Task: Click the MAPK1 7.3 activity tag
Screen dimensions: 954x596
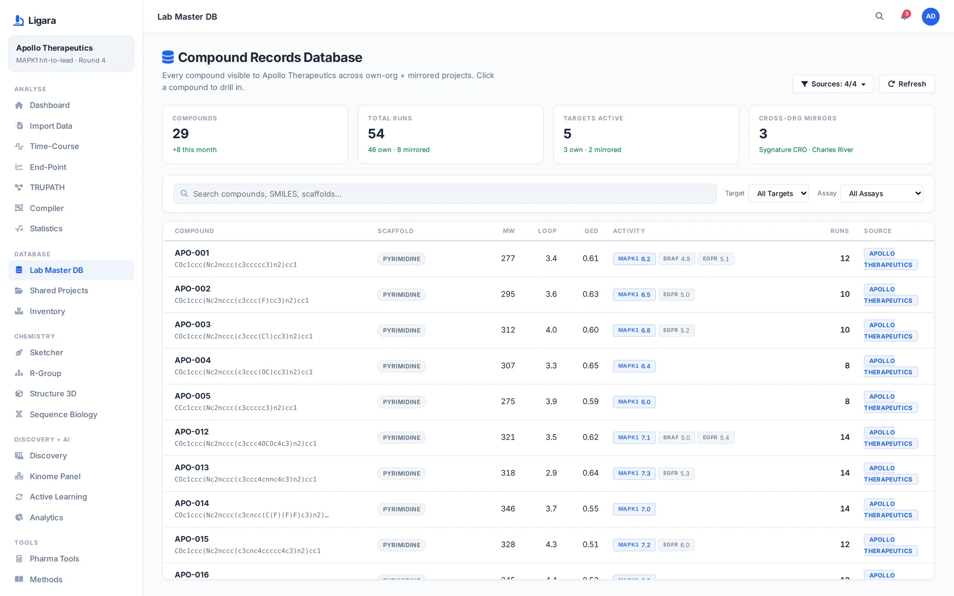Action: click(634, 473)
